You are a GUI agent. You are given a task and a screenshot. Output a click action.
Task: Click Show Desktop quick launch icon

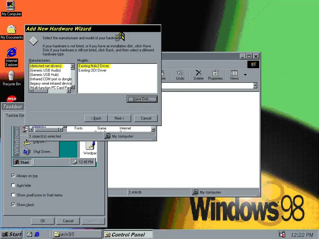coord(30,234)
